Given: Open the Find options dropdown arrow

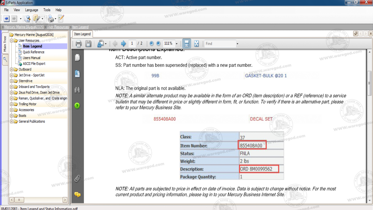Looking at the screenshot, I should [237, 44].
